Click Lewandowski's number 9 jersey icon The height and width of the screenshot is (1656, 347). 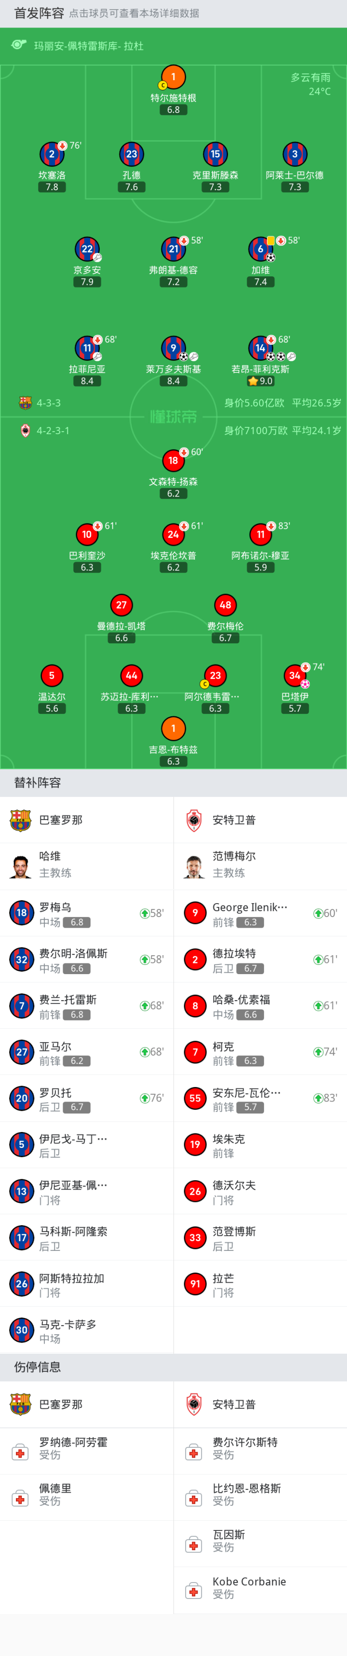[x=173, y=348]
